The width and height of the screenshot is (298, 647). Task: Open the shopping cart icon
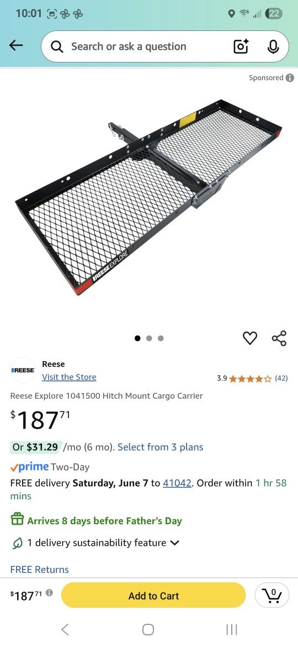coord(272,595)
